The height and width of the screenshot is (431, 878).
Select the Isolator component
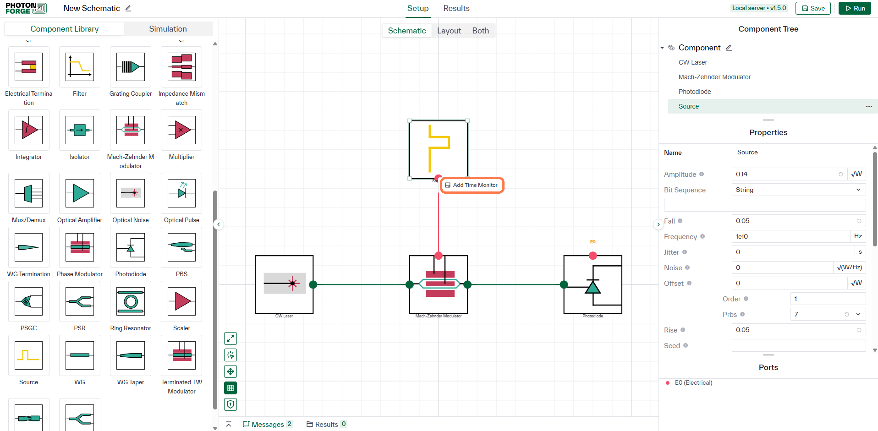point(80,131)
